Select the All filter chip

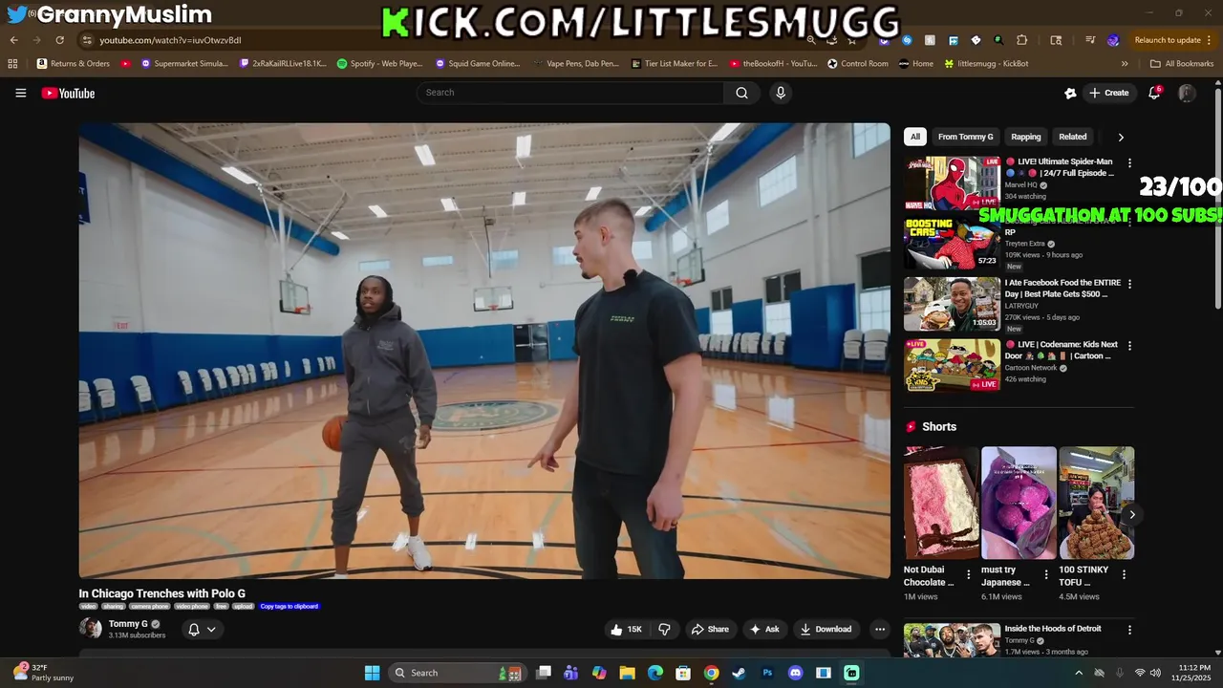click(914, 137)
